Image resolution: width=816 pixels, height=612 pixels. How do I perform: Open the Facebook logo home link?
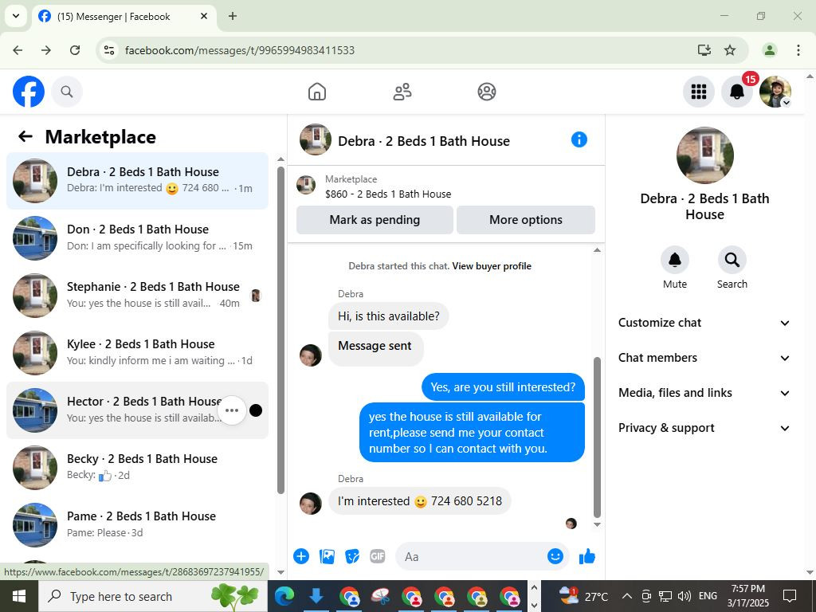(x=29, y=92)
